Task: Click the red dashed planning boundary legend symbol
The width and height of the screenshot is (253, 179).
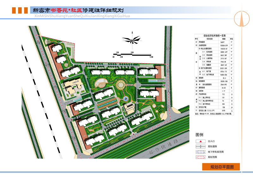Action: coord(200,157)
